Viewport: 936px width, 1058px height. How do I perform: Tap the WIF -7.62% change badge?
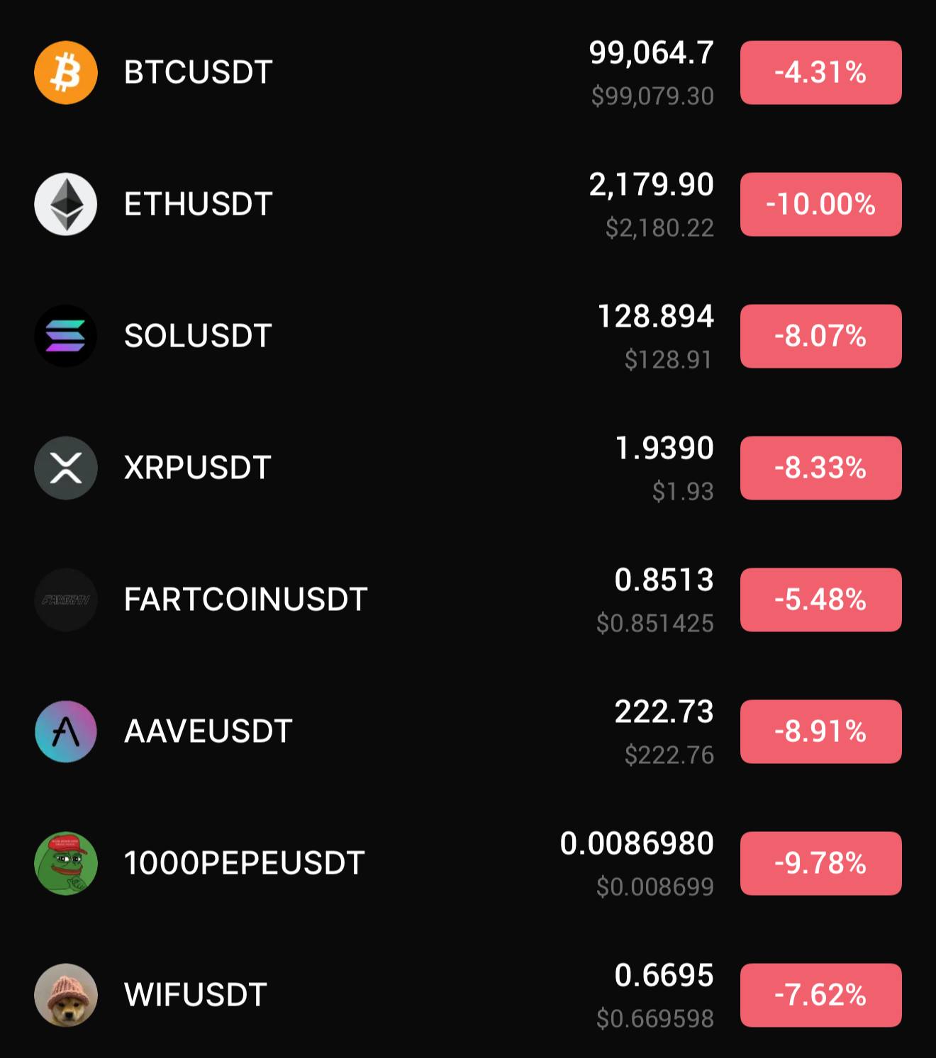(821, 995)
